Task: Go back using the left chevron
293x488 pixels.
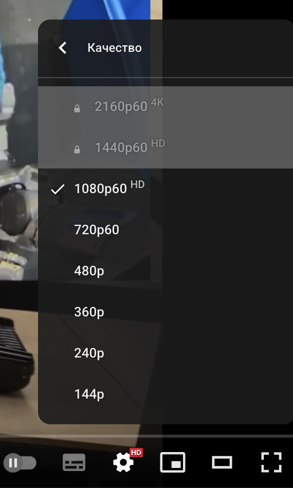Action: [x=63, y=48]
